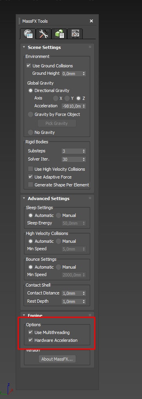
Task: Click the Advanced Settings rollout grip handle
Action: pyautogui.click(x=90, y=198)
